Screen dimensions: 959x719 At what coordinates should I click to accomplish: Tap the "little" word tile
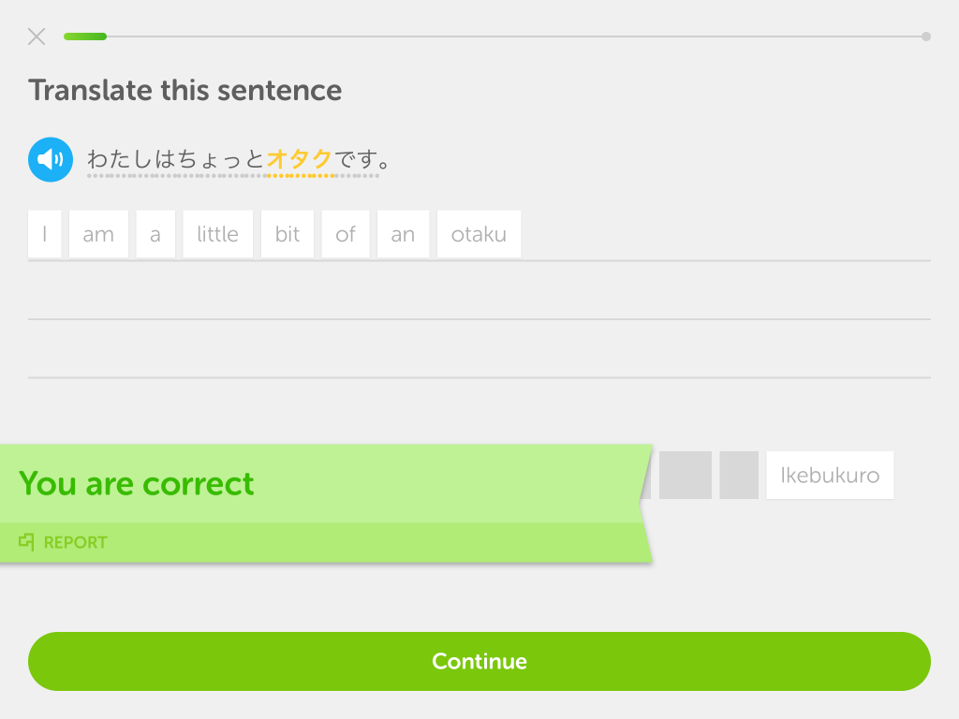(217, 234)
